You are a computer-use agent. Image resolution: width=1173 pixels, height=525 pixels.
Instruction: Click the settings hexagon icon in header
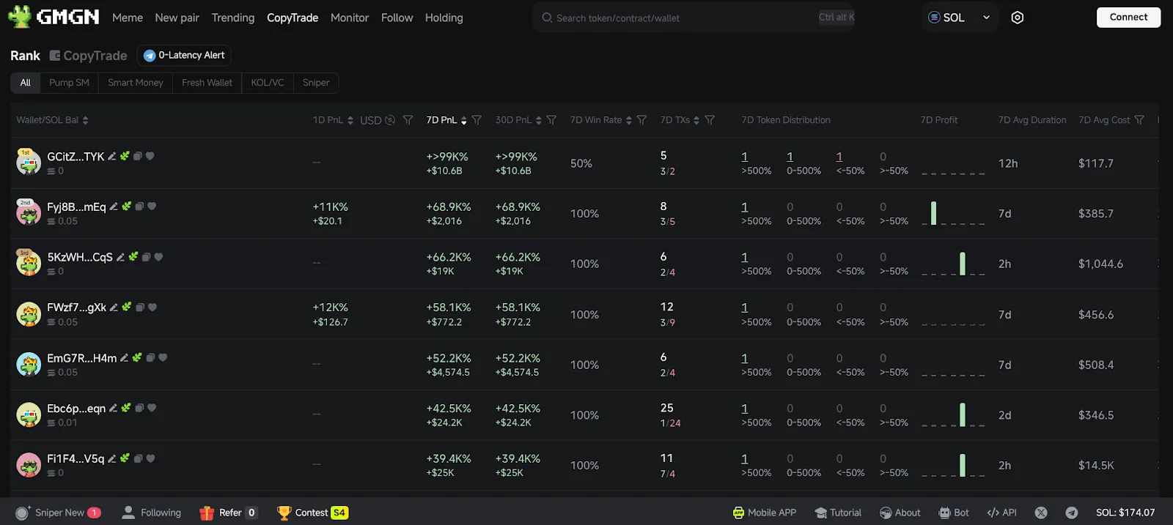tap(1017, 18)
